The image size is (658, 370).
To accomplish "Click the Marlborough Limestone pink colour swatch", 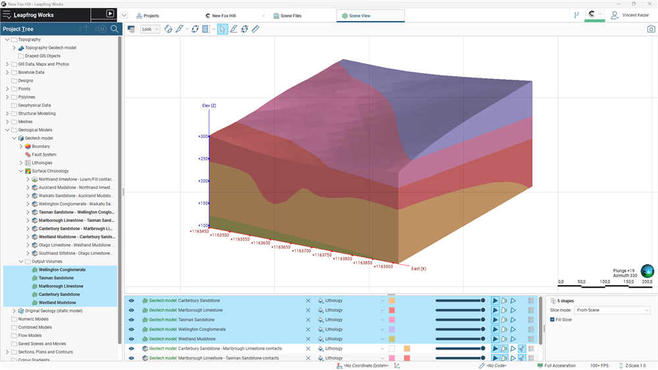I will 392,310.
